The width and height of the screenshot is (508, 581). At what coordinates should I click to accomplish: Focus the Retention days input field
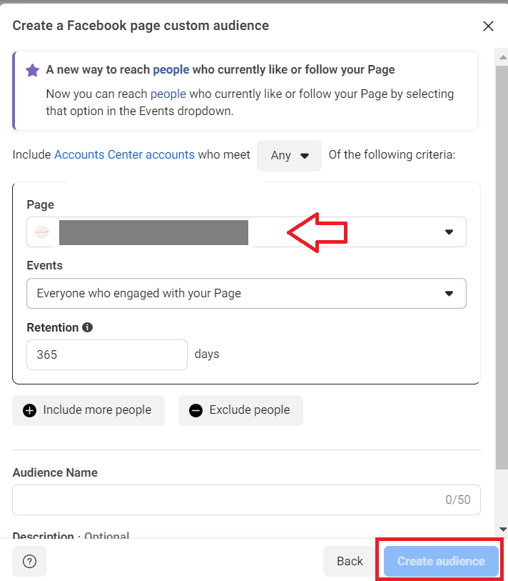point(107,354)
